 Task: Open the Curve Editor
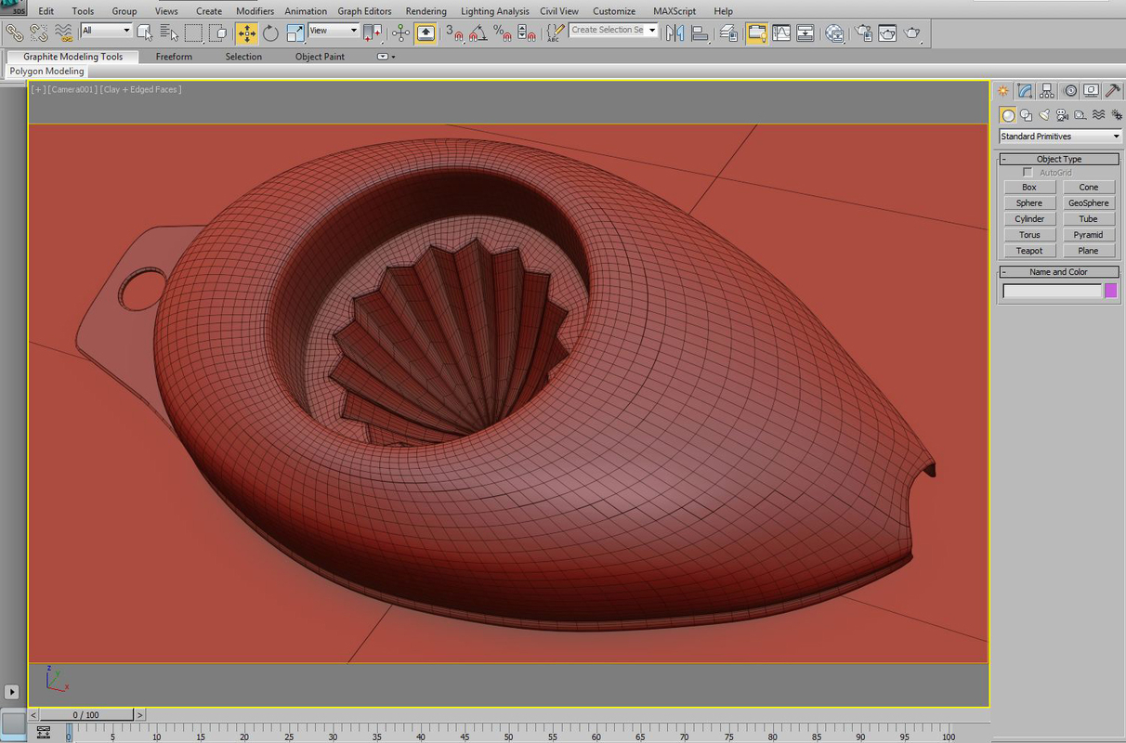[x=781, y=33]
